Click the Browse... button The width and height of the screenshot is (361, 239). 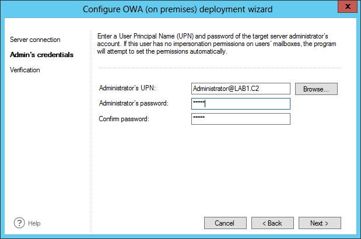tap(316, 89)
